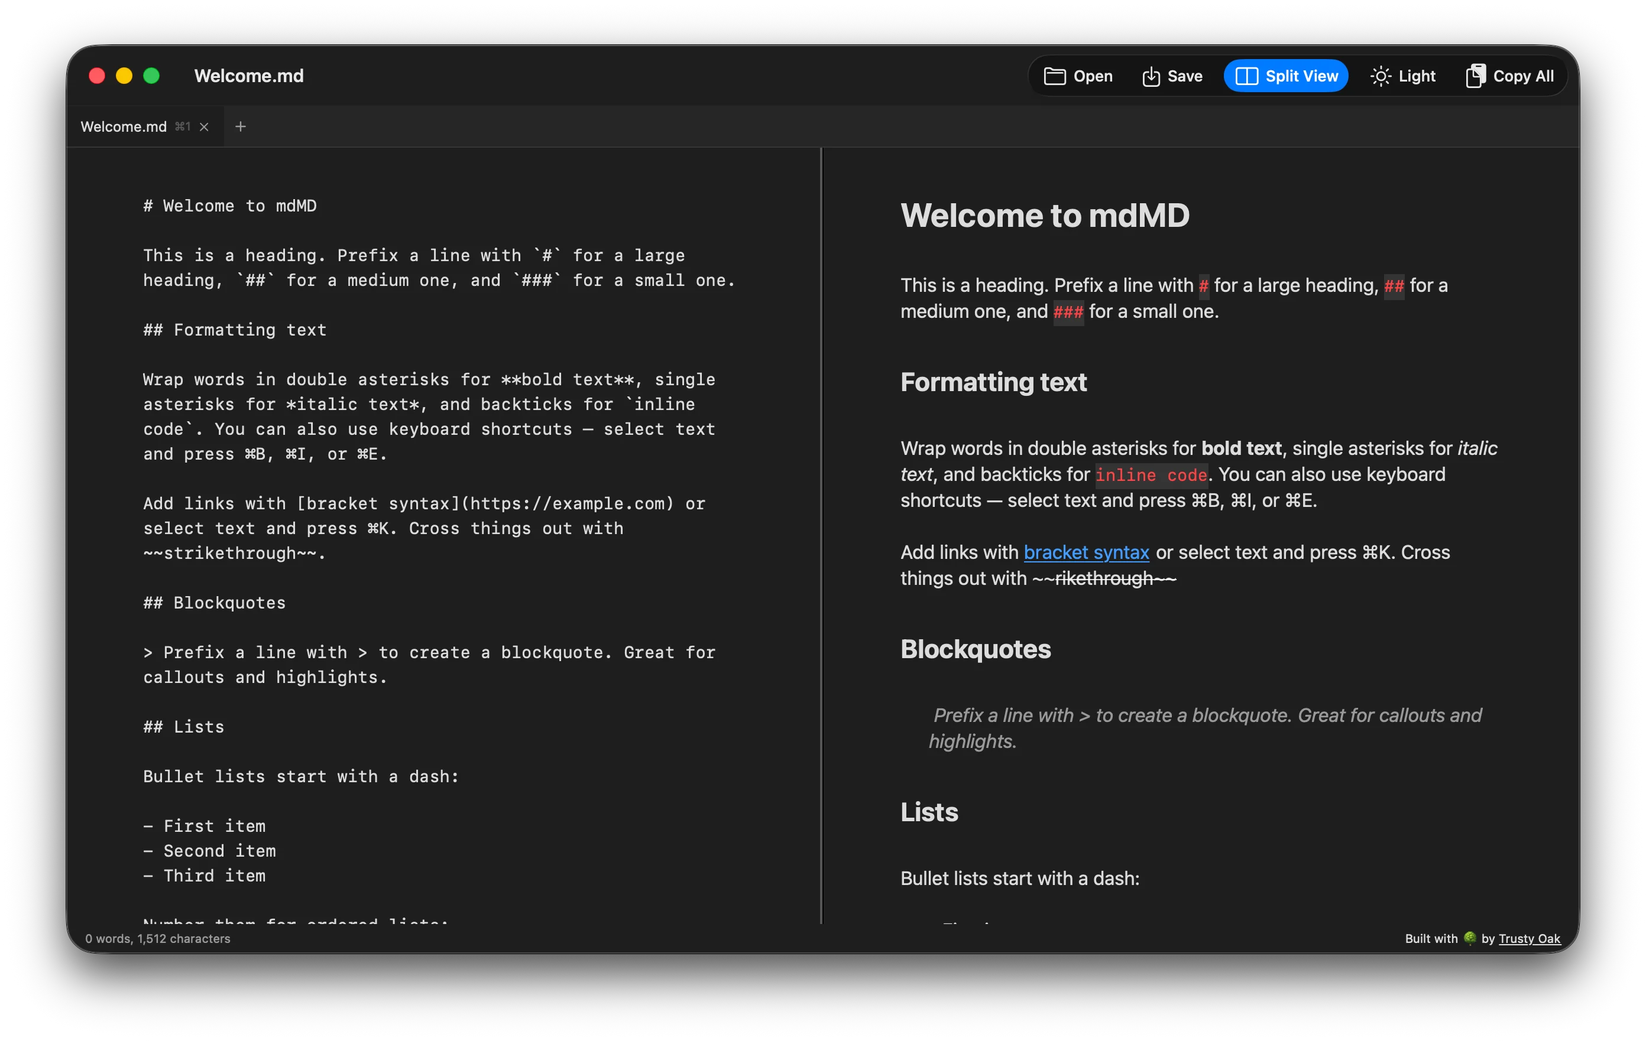
Task: Create a new tab with the plus icon
Action: [241, 126]
